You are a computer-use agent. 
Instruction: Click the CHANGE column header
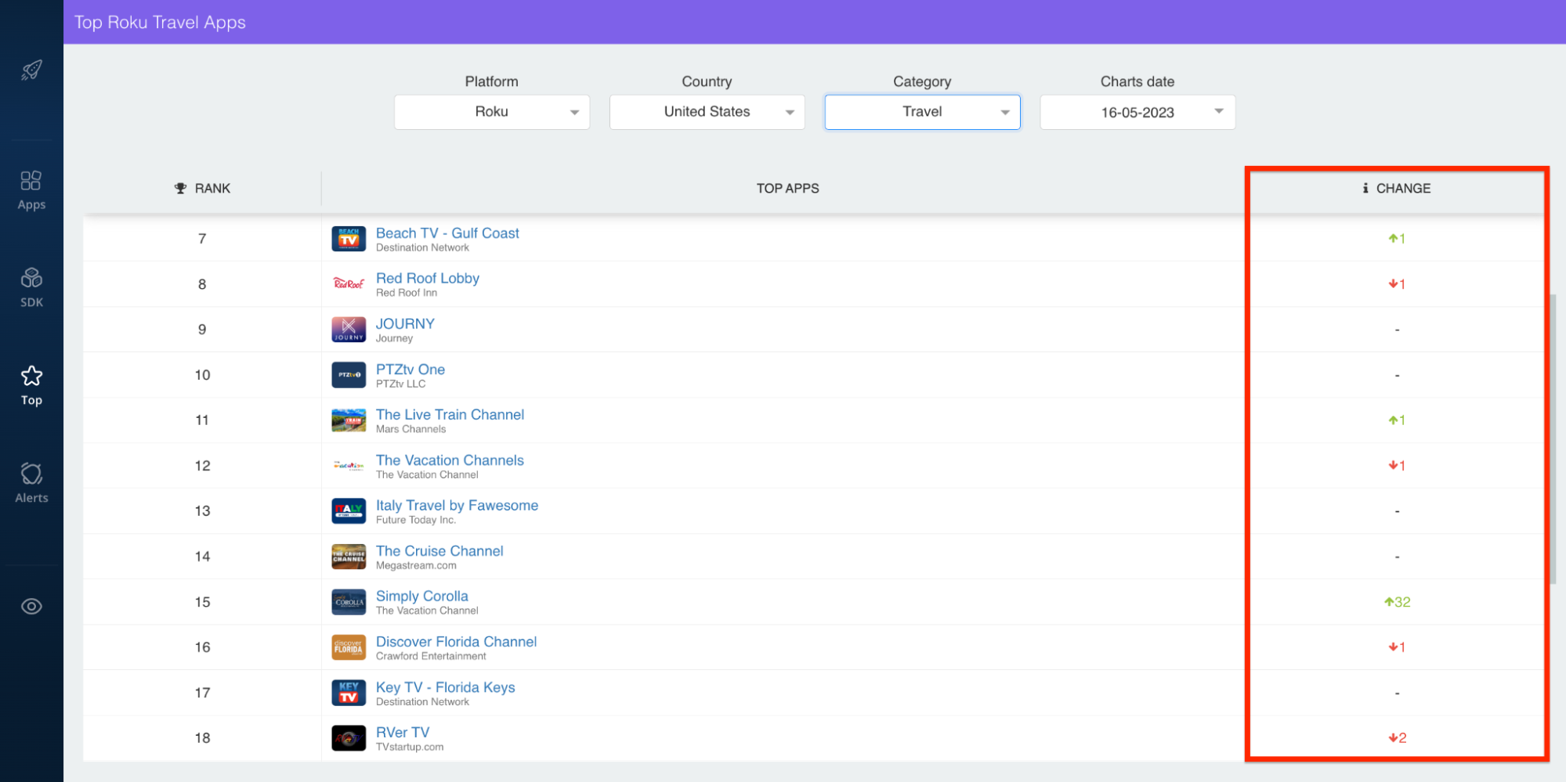[1397, 189]
